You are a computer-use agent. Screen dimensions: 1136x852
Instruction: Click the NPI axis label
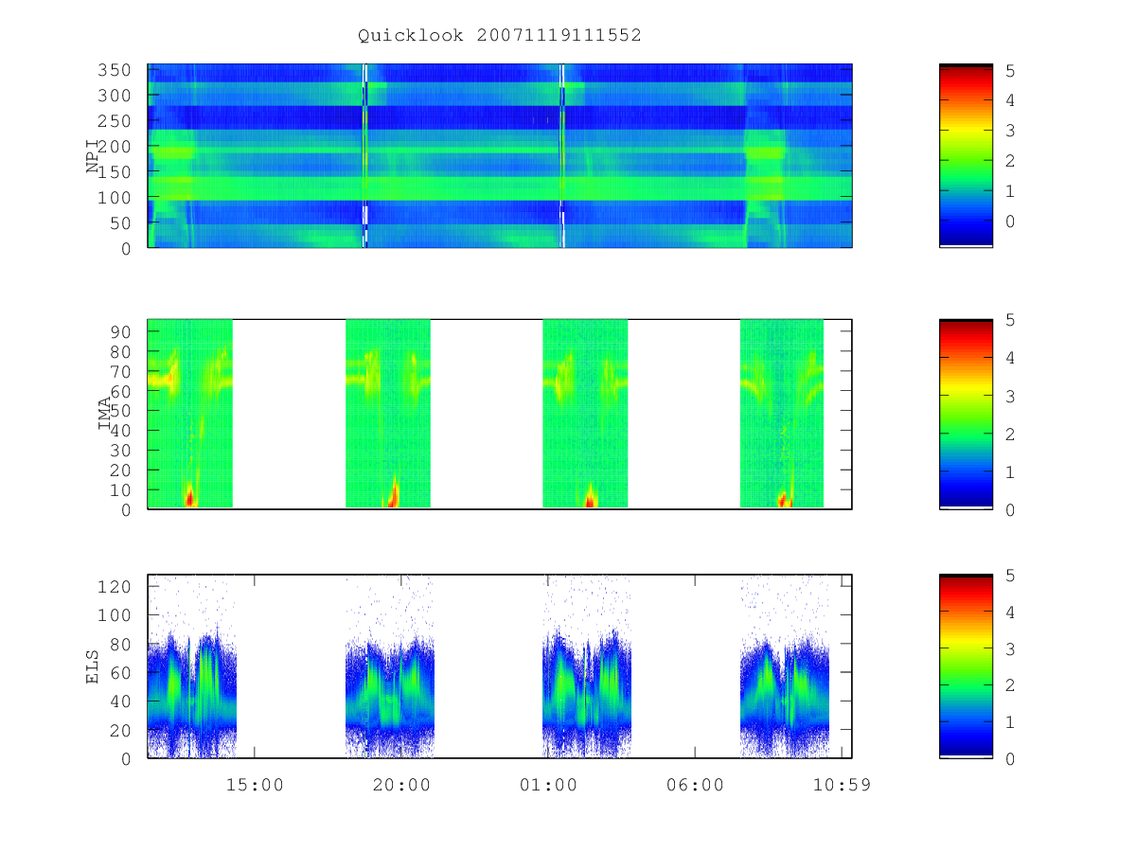click(93, 156)
